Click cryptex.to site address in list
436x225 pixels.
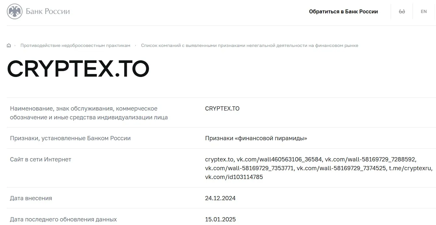point(219,159)
